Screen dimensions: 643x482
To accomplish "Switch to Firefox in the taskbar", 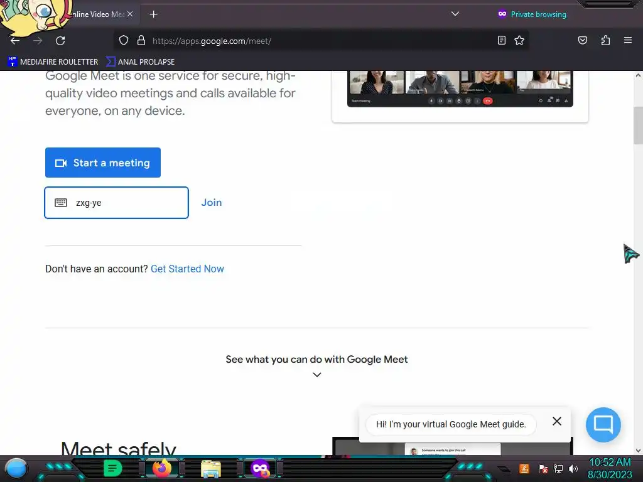I will coord(161,468).
